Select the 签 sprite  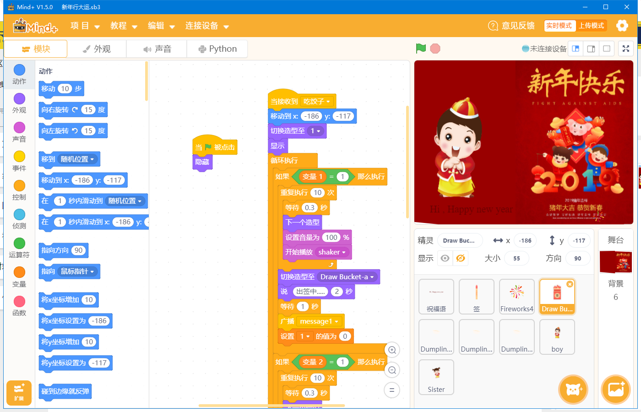(x=477, y=297)
